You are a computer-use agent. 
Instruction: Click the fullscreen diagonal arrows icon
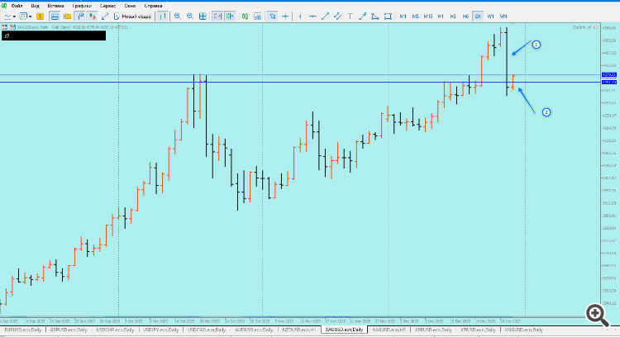pyautogui.click(x=105, y=17)
